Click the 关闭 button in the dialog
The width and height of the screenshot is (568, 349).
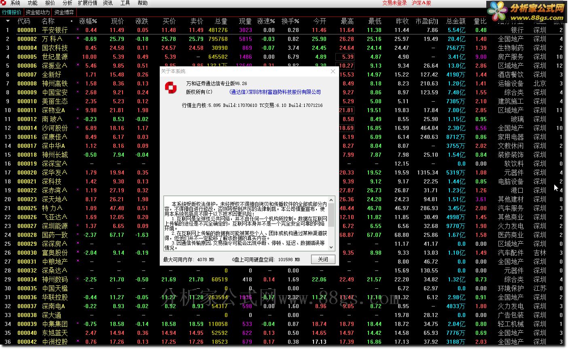point(323,259)
